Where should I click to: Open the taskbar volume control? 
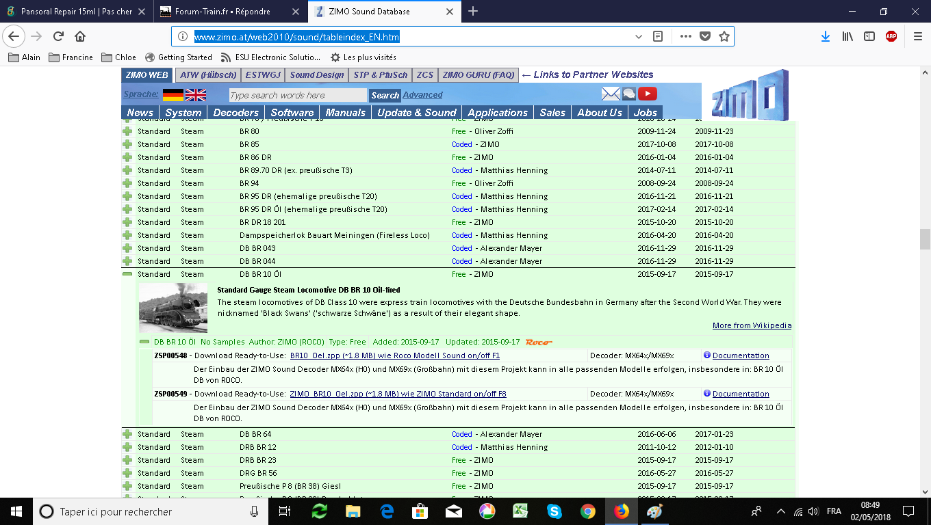(813, 511)
